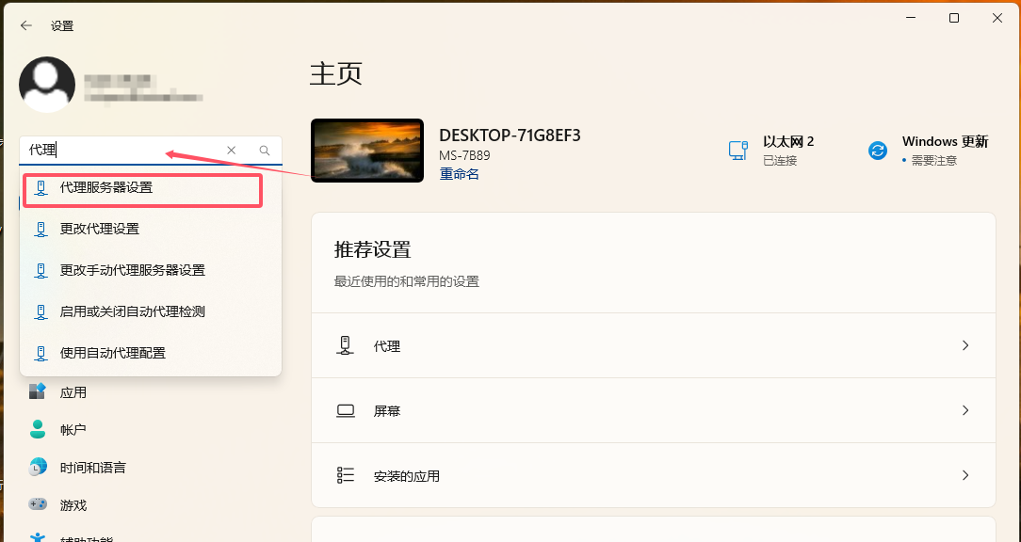This screenshot has width=1021, height=542.
Task: Pick 启用或关闭自动代理检测 in the results
Action: (151, 311)
